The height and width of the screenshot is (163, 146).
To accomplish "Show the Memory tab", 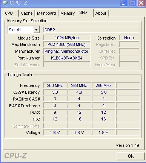I will pos(68,13).
